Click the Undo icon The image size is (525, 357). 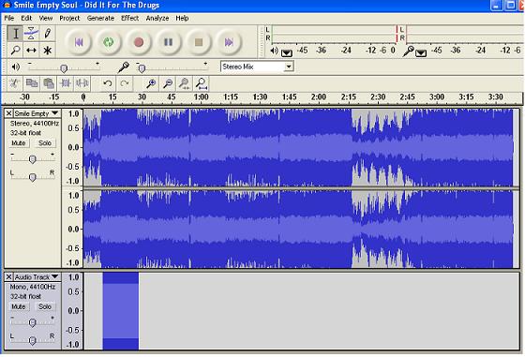[108, 83]
